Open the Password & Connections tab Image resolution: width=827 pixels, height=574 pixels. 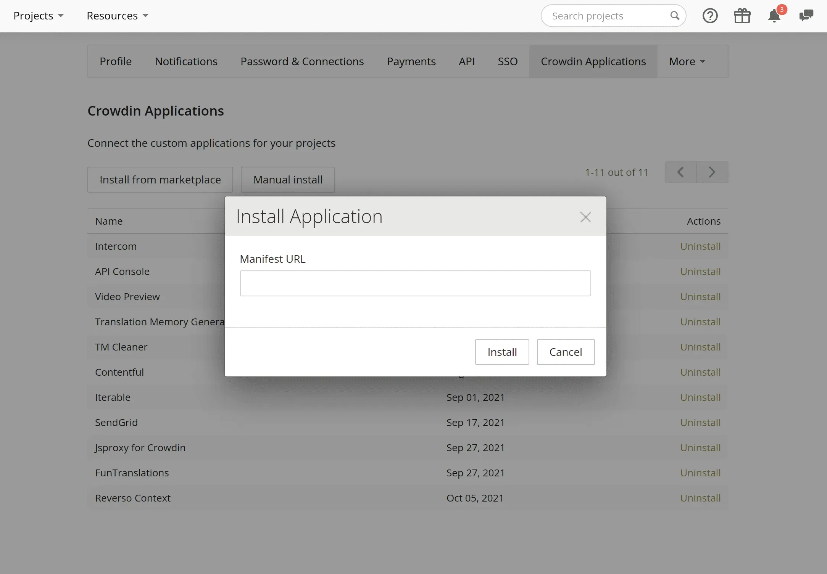[302, 61]
